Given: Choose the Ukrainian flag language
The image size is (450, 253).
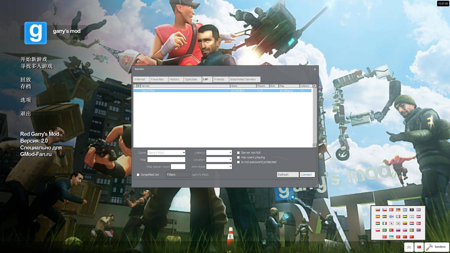Looking at the screenshot, I should (391, 237).
